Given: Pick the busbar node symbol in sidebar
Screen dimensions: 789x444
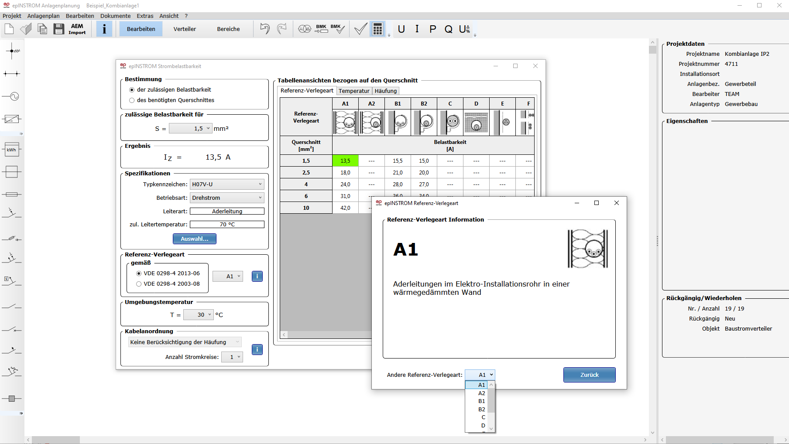Looking at the screenshot, I should coord(12,51).
